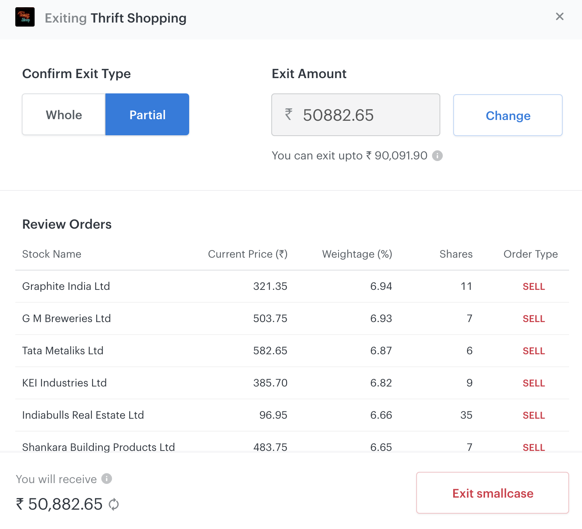This screenshot has height=529, width=582.
Task: Click KEI Industries Ltd stock name
Action: [64, 383]
